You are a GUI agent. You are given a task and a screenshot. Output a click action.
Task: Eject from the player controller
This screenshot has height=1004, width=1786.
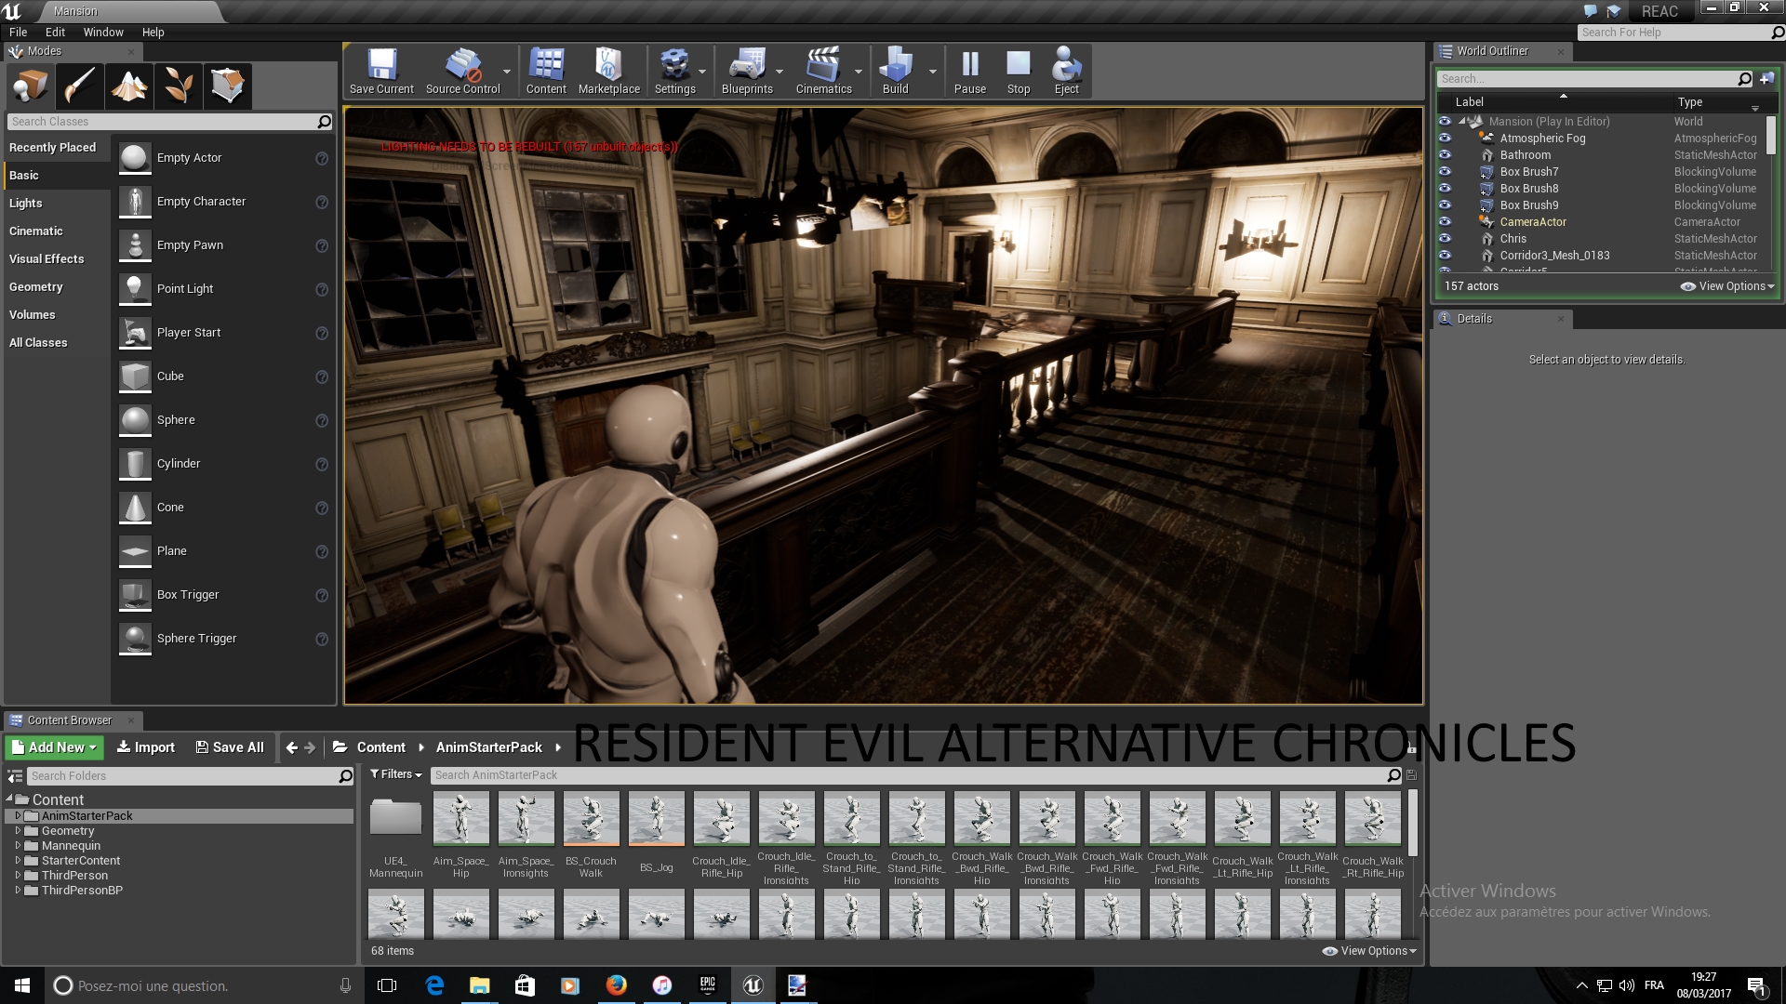click(x=1066, y=72)
